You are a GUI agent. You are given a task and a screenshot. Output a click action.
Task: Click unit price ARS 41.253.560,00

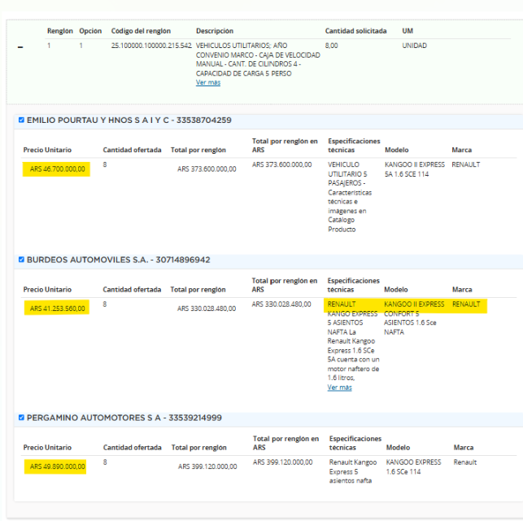click(x=58, y=309)
